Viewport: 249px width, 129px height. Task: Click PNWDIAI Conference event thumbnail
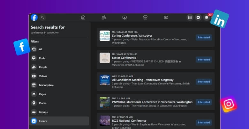click(x=105, y=102)
